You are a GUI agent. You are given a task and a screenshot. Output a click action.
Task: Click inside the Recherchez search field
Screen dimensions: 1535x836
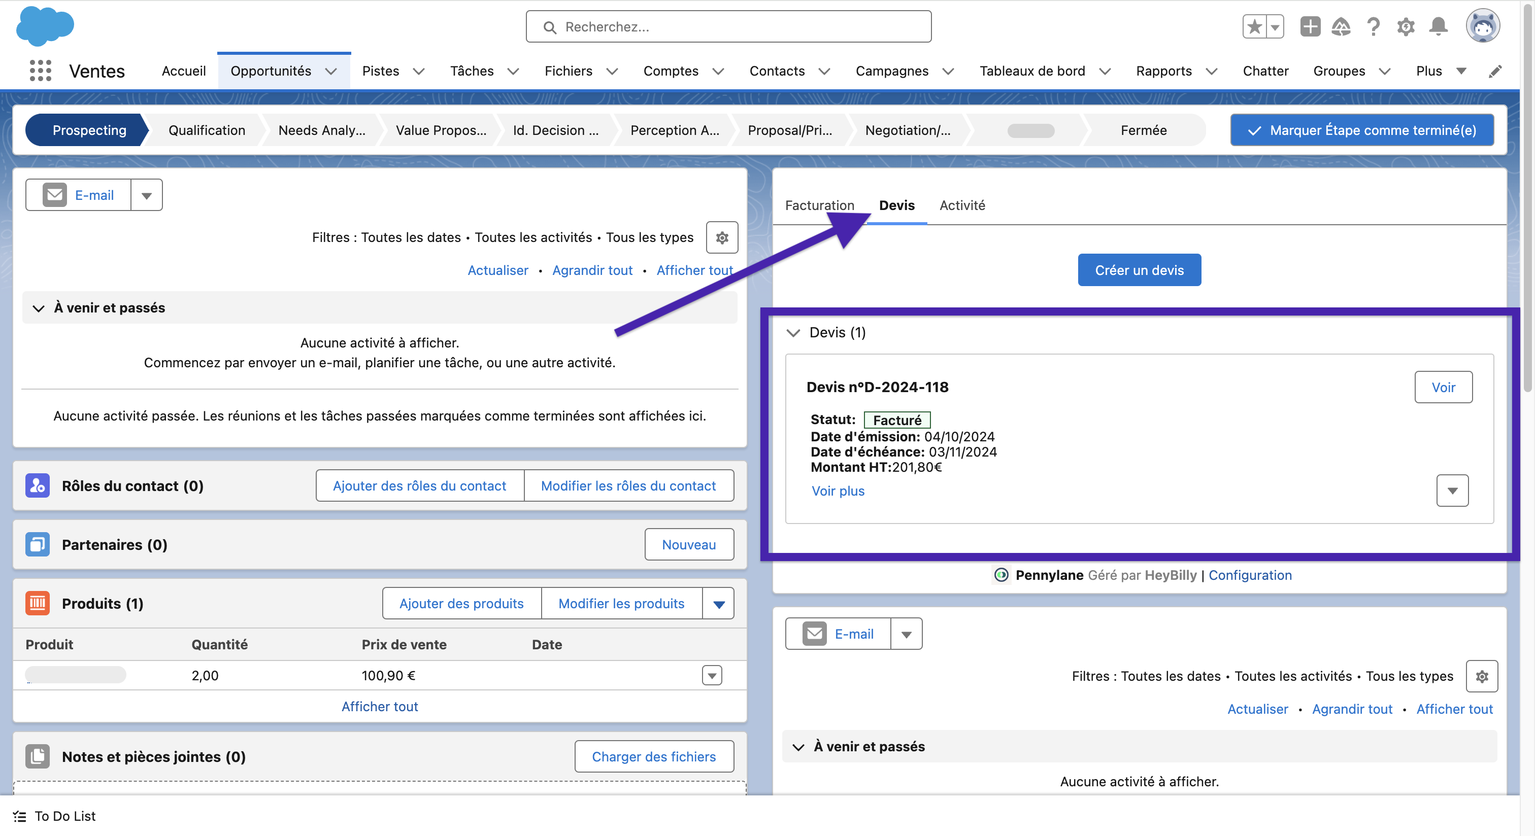coord(728,27)
